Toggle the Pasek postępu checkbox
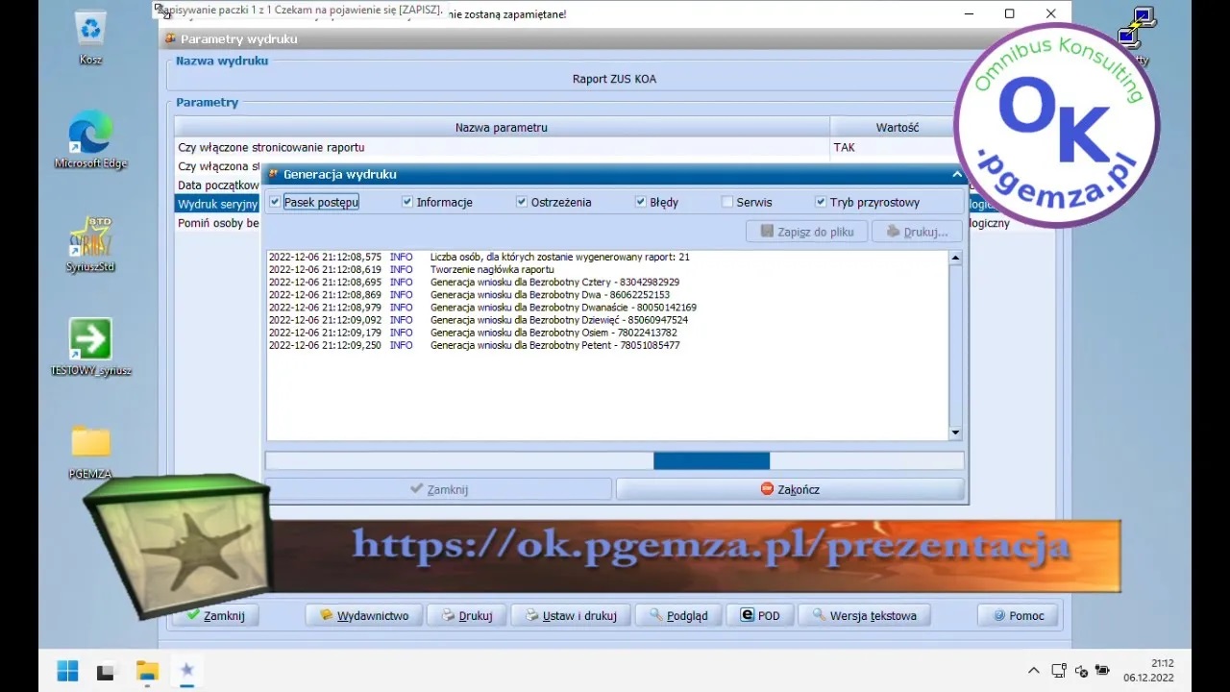 click(x=276, y=203)
